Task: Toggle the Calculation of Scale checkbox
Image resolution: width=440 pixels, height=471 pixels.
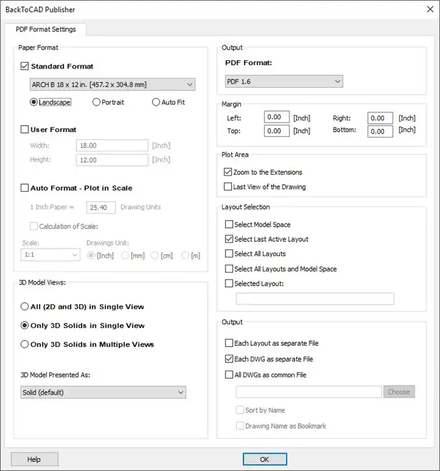Action: [x=34, y=226]
